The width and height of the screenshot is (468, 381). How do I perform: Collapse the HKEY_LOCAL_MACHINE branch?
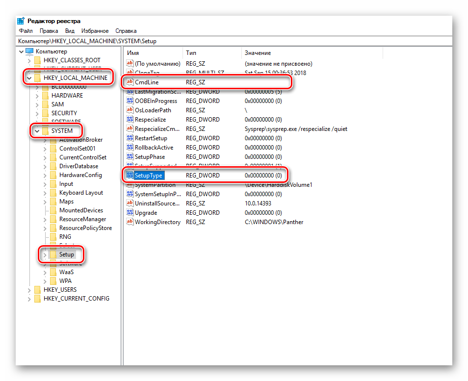coord(29,78)
